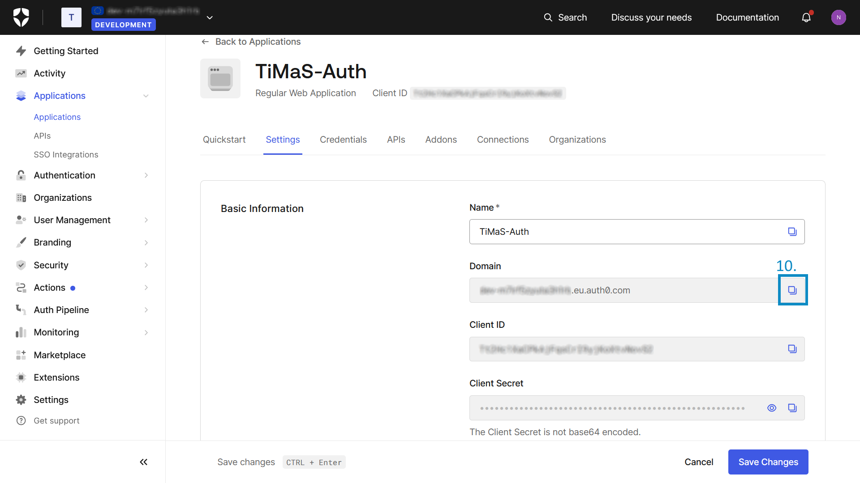Viewport: 860px width, 483px height.
Task: Expand Monitoring section chevron
Action: coord(146,332)
